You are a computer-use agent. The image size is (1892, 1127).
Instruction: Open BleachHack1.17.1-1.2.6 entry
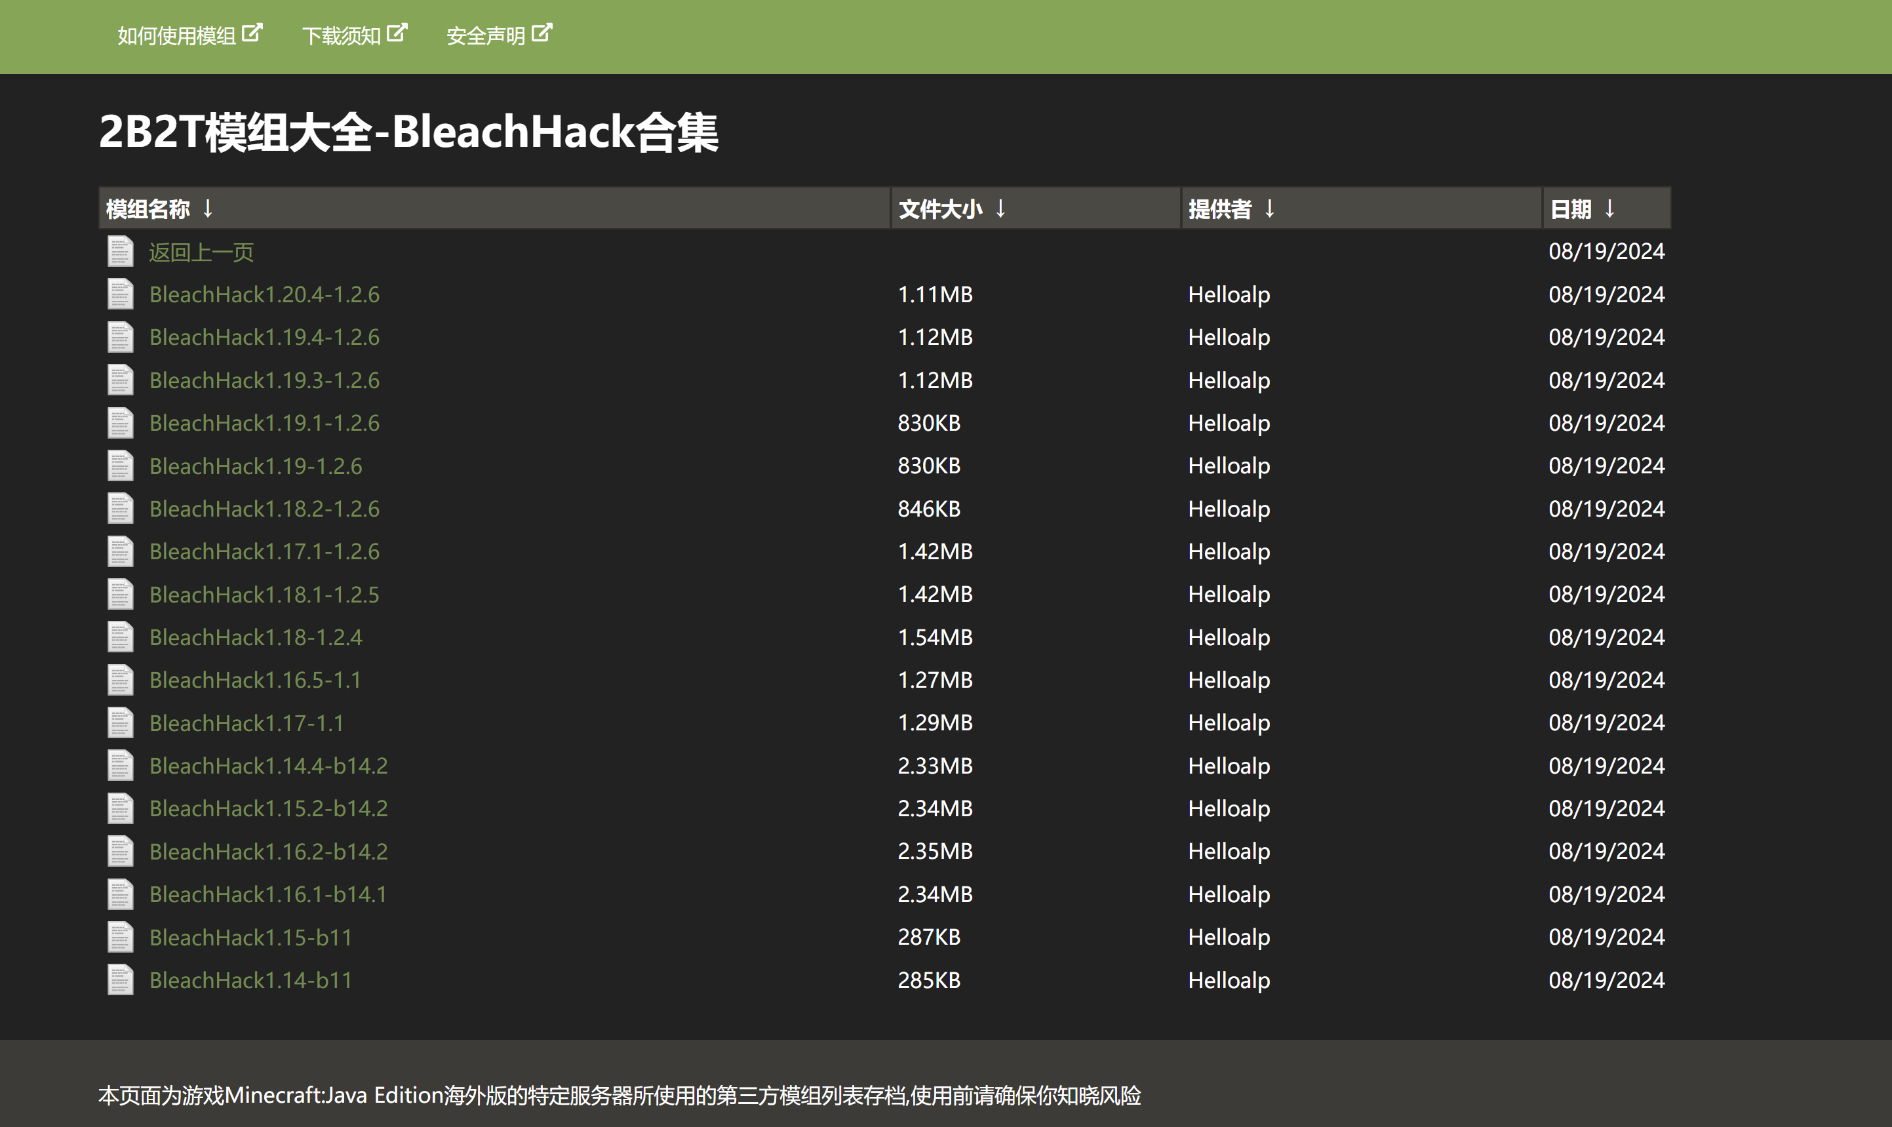pyautogui.click(x=264, y=551)
